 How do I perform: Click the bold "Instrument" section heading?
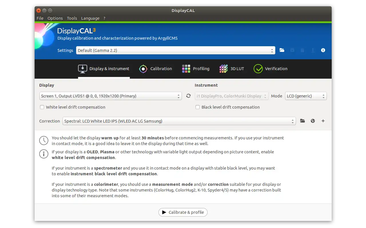tap(206, 85)
